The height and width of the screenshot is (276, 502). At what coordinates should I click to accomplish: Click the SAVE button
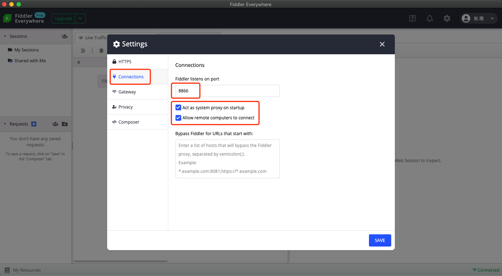380,240
